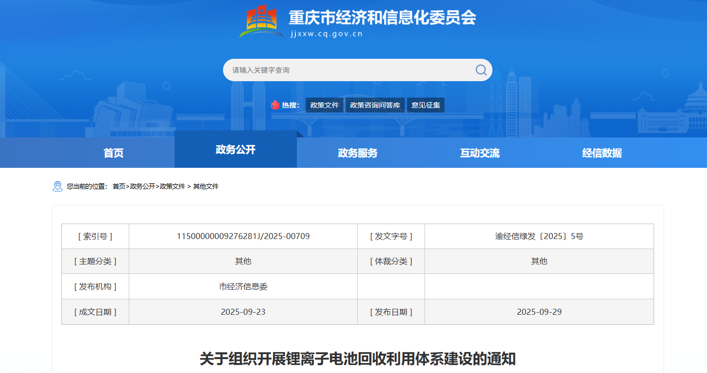Open 政策文件 hot search tag
This screenshot has height=373, width=707.
[x=324, y=105]
